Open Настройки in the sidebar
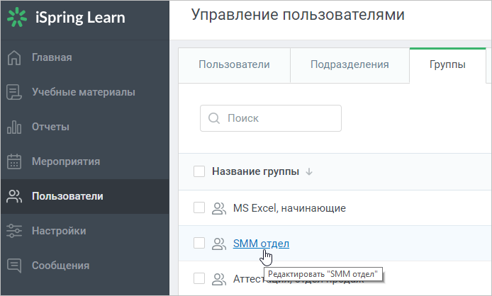This screenshot has height=296, width=492. [x=85, y=231]
